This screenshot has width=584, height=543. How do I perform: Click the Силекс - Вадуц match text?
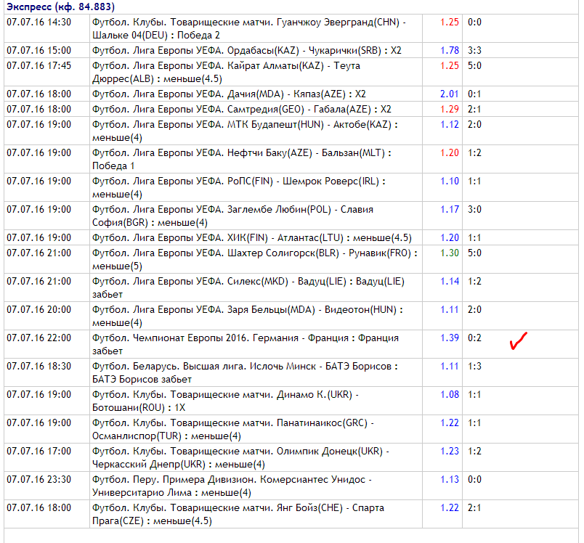(x=248, y=287)
